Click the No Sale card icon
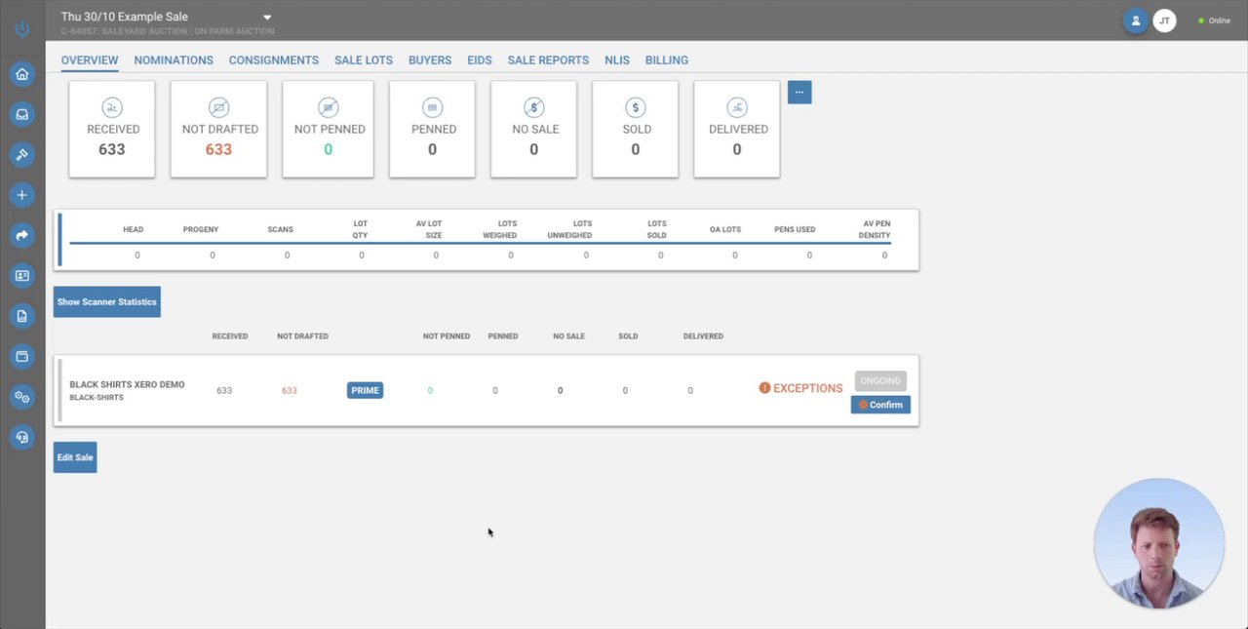The width and height of the screenshot is (1248, 629). tap(533, 107)
